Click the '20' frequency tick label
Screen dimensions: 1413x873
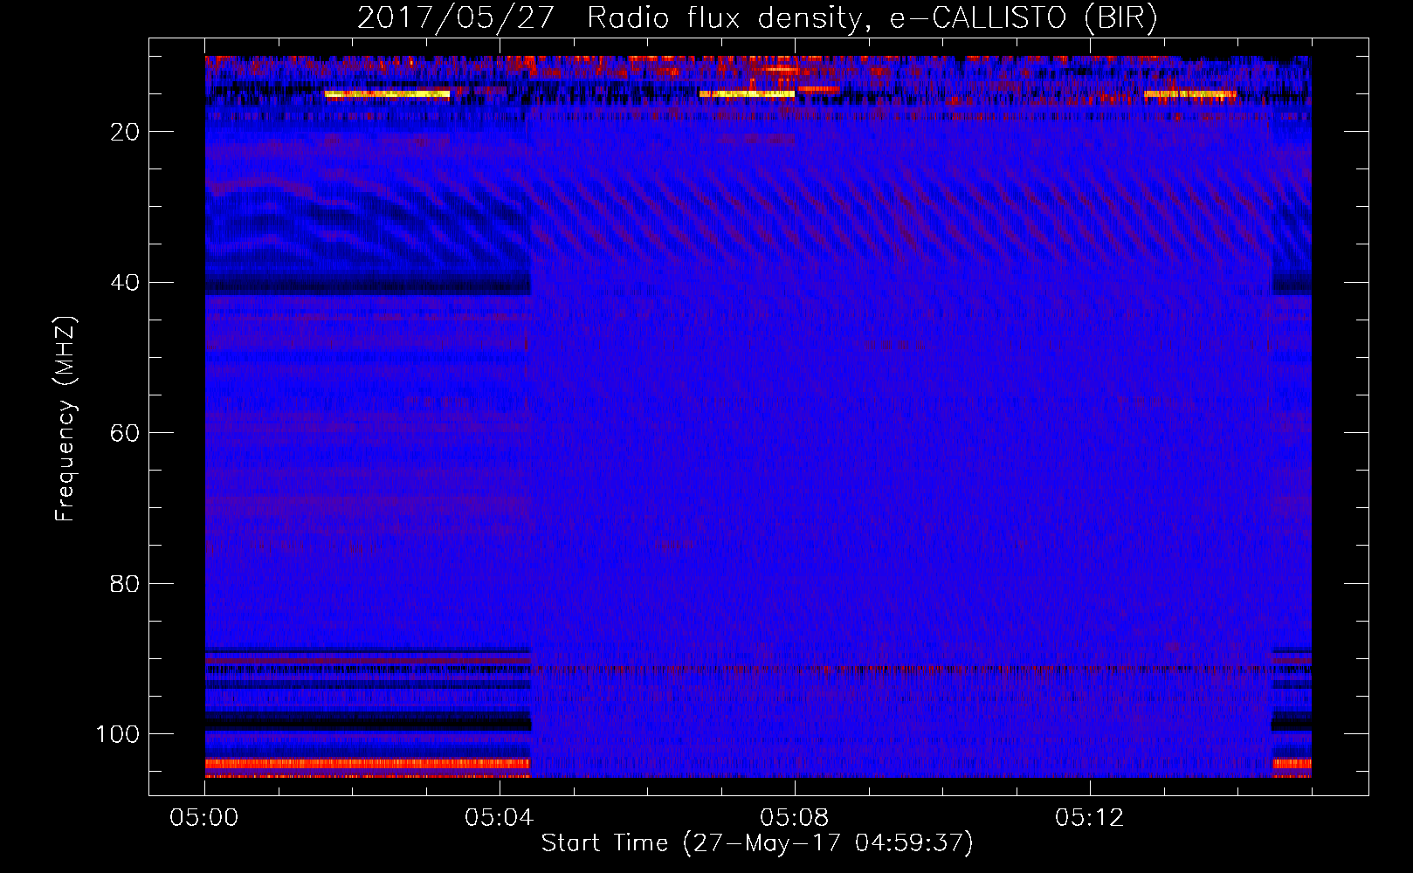(x=126, y=132)
